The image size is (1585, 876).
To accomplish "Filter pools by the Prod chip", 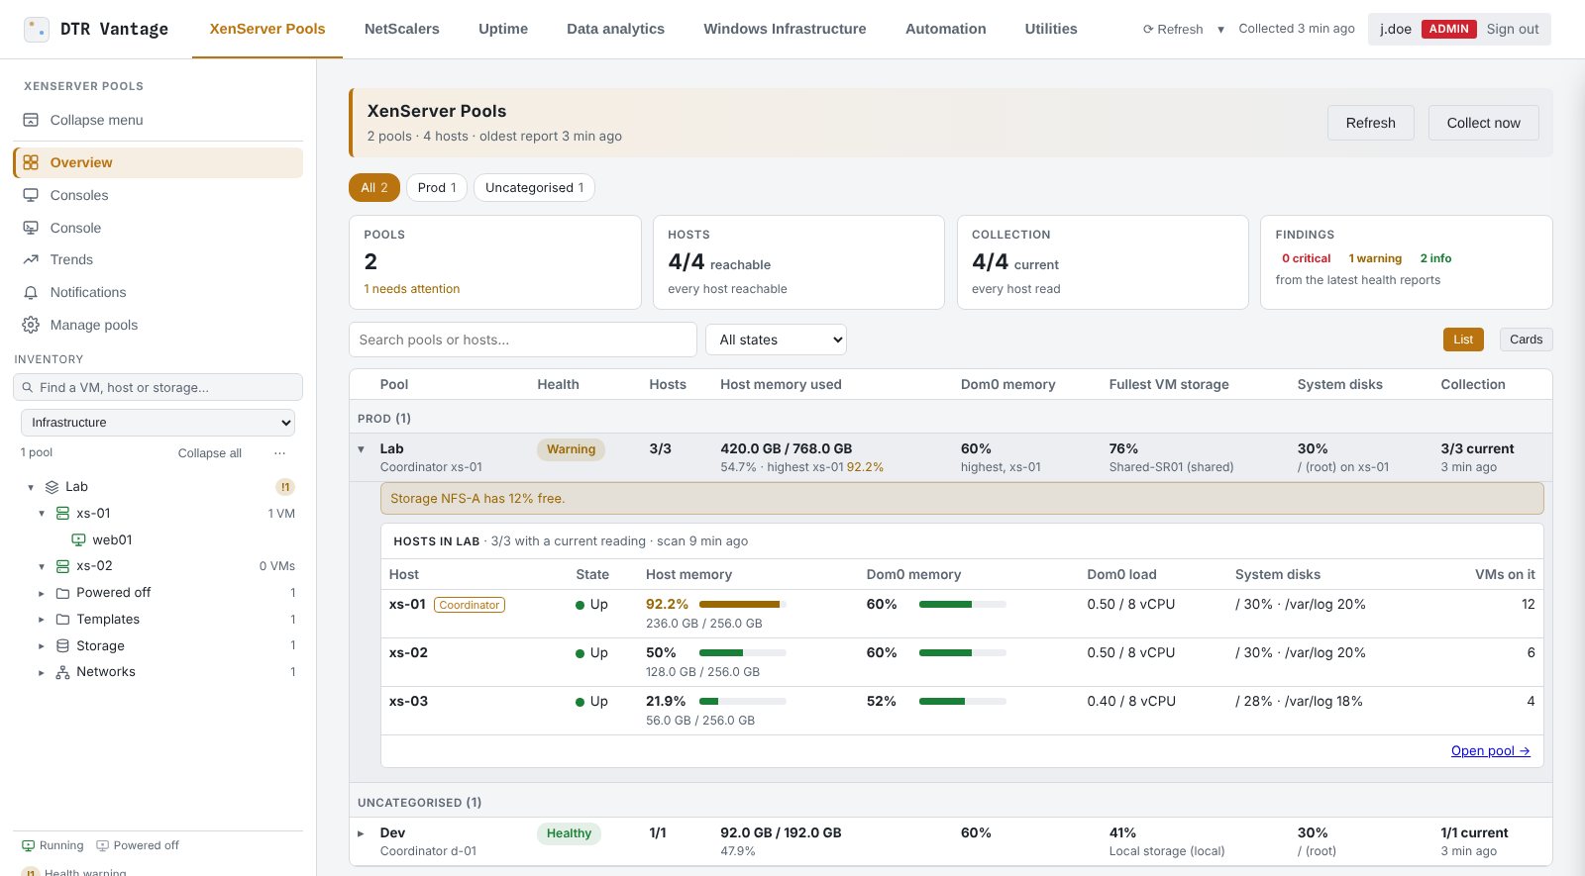I will pos(437,187).
